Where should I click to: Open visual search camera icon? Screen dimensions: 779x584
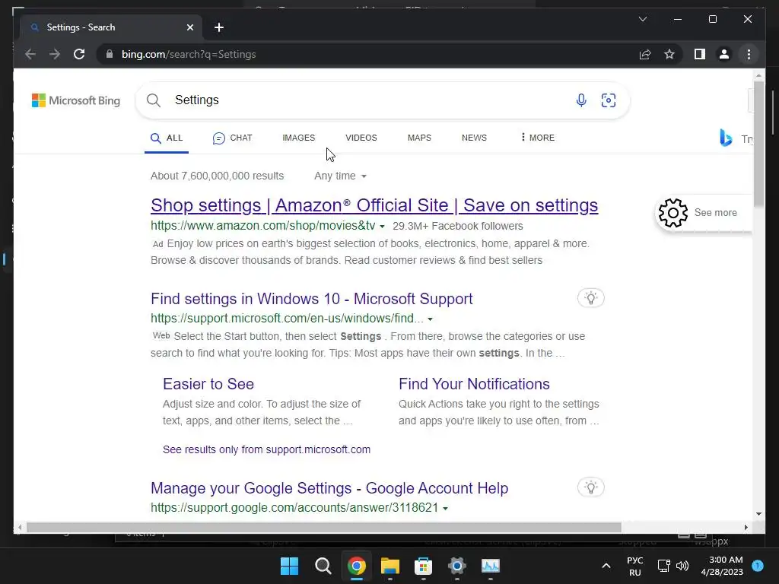pos(608,100)
